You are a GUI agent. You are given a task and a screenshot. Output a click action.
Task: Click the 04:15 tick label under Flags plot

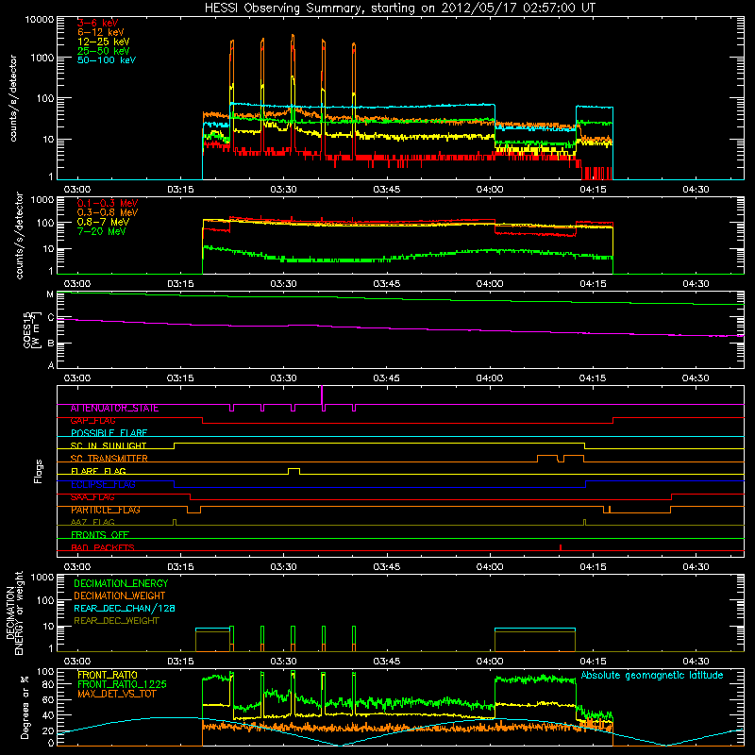point(593,567)
